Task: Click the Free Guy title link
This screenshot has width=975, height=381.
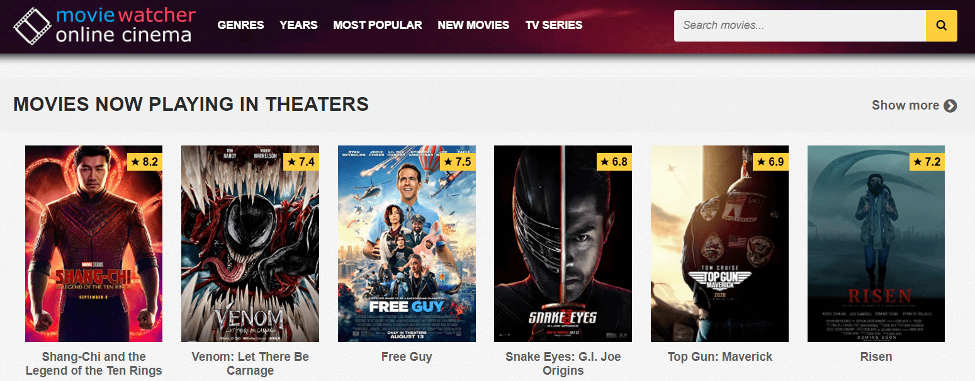Action: [x=407, y=357]
